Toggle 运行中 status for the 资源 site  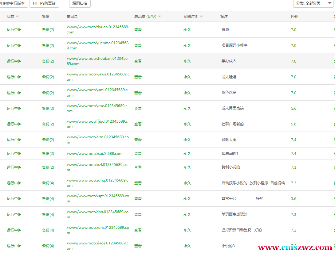(x=14, y=30)
